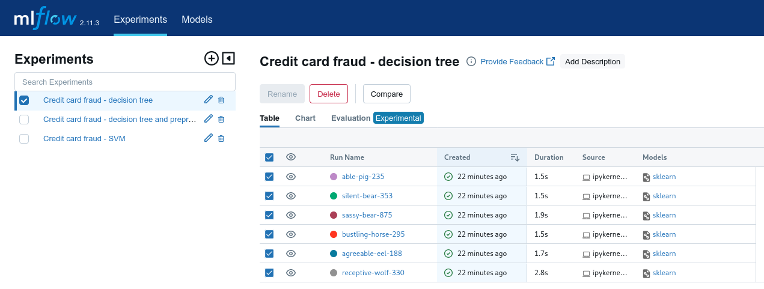Open the Experiments top navigation tab
764x289 pixels.
(x=140, y=20)
